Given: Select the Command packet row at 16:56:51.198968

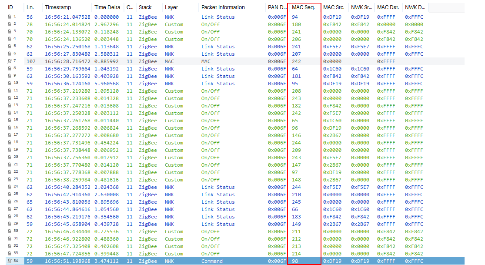Looking at the screenshot, I should pyautogui.click(x=235, y=261).
